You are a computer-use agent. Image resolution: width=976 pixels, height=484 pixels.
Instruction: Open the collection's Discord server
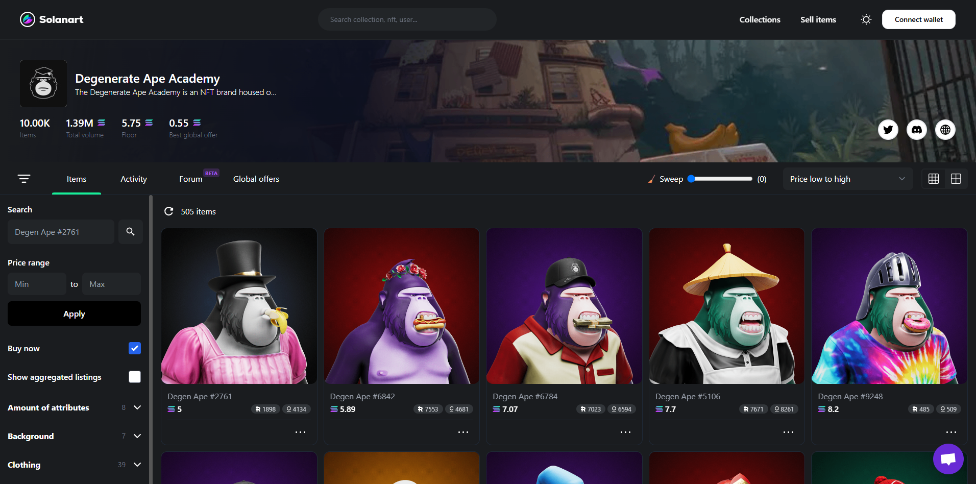pos(916,130)
